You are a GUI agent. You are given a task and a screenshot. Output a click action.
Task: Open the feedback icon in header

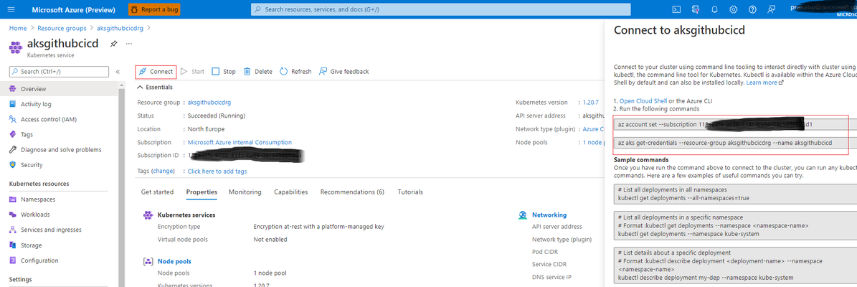(771, 9)
